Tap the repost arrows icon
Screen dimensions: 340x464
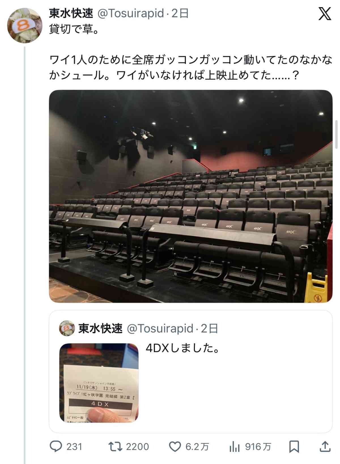coord(116,447)
